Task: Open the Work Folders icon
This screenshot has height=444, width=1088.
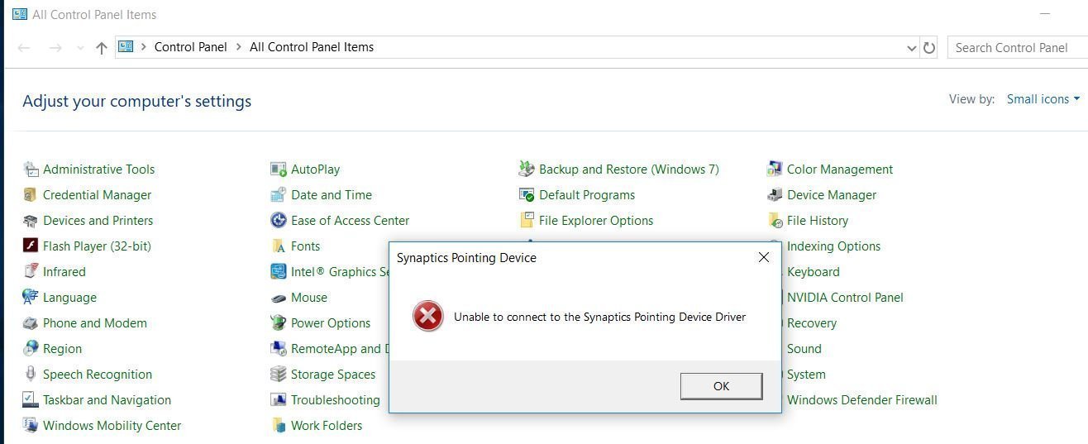Action: tap(279, 426)
